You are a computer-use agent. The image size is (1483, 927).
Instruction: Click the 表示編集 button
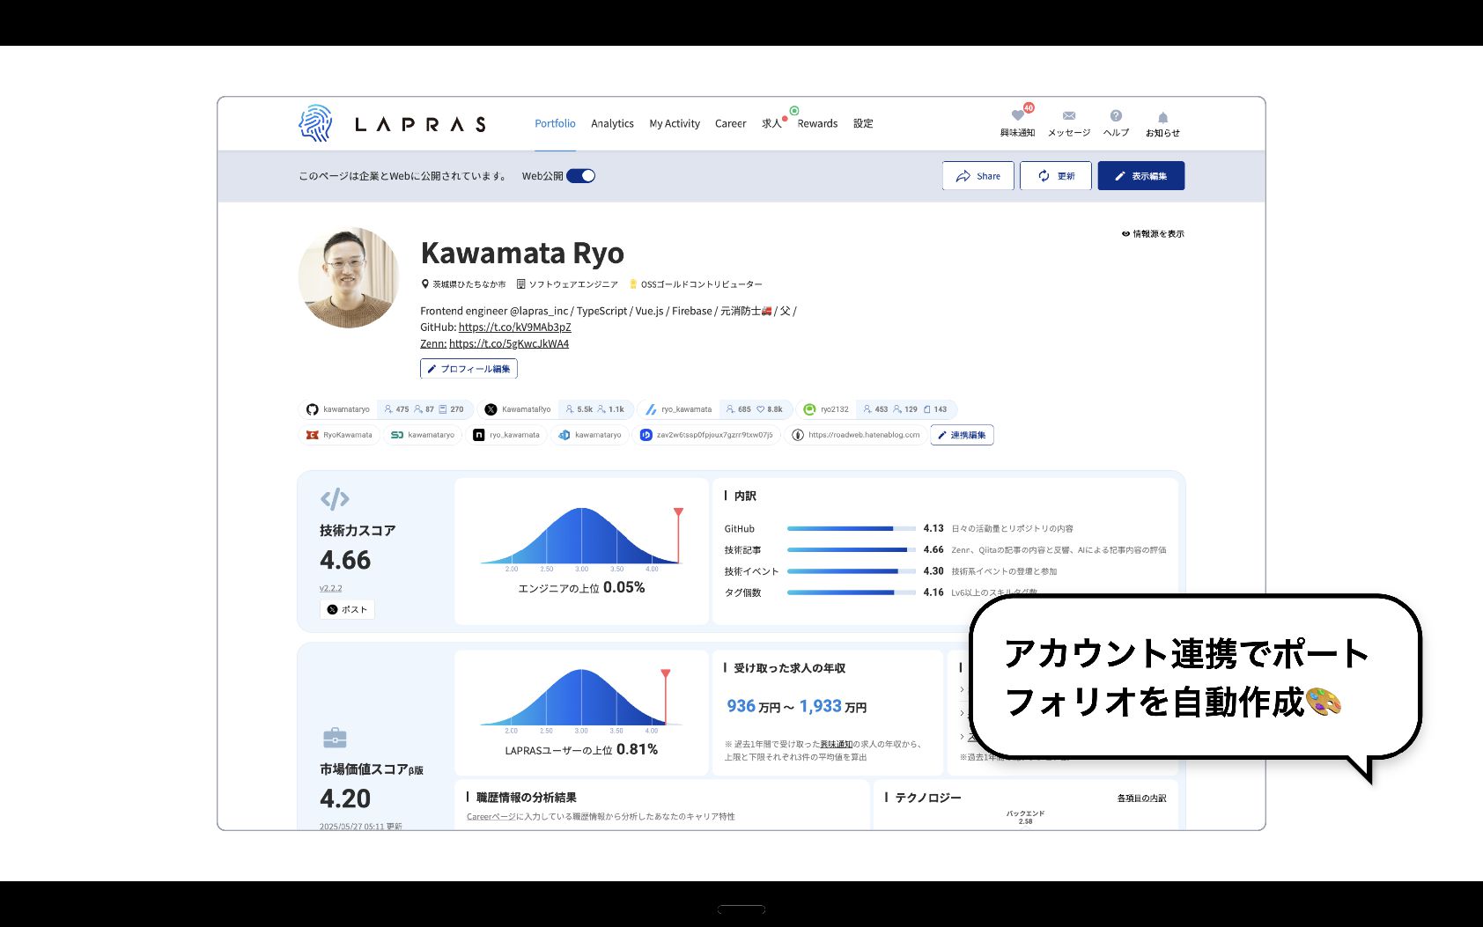click(1141, 176)
